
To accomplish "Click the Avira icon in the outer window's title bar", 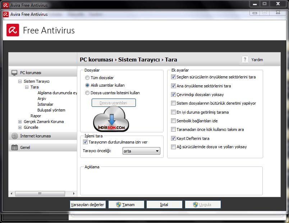I will (x=6, y=5).
